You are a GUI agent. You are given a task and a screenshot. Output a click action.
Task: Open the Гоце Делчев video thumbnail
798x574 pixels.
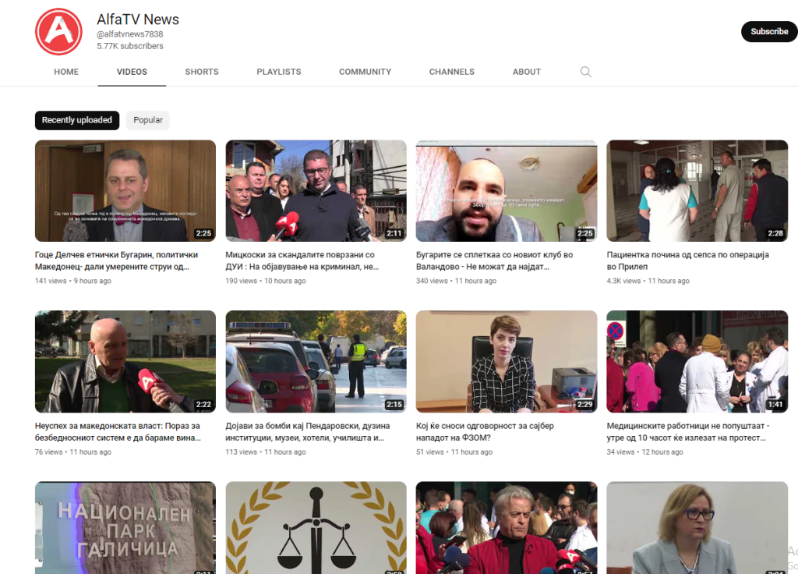coord(125,190)
